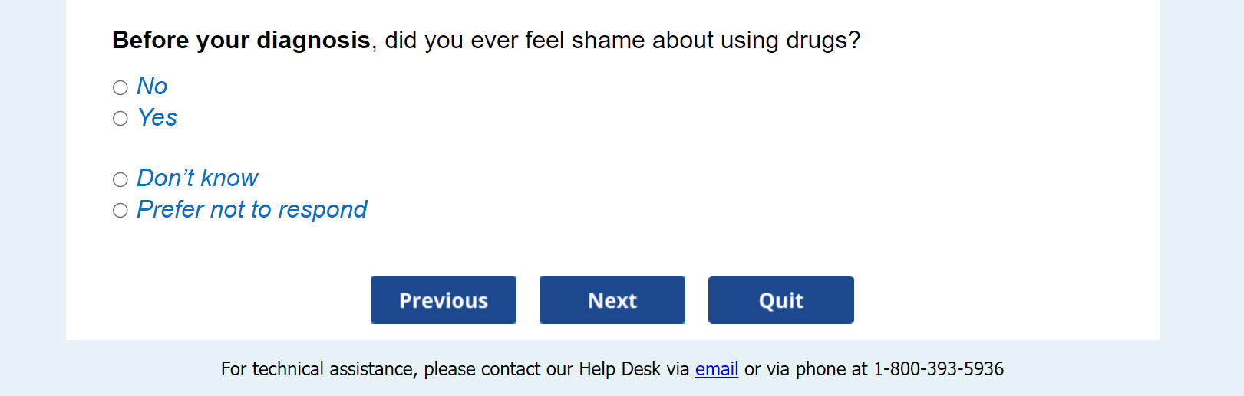Viewport: 1244px width, 396px height.
Task: Click the phone number 1-800-393-5936
Action: [x=938, y=369]
